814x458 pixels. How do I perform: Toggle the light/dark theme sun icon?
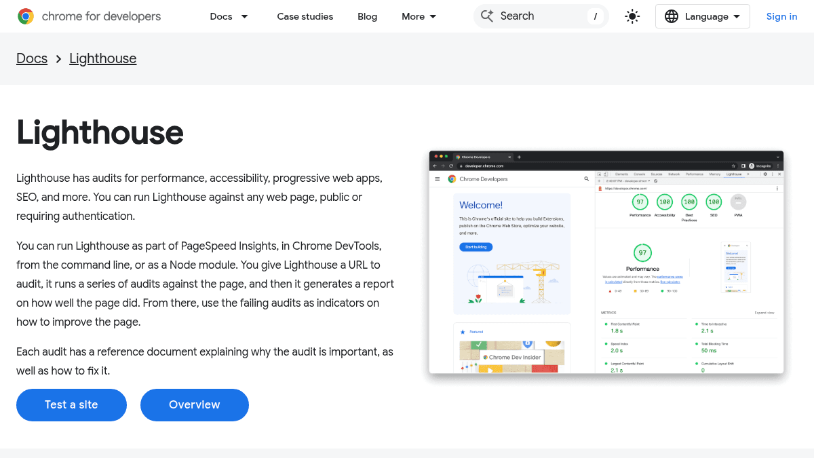[x=632, y=16]
